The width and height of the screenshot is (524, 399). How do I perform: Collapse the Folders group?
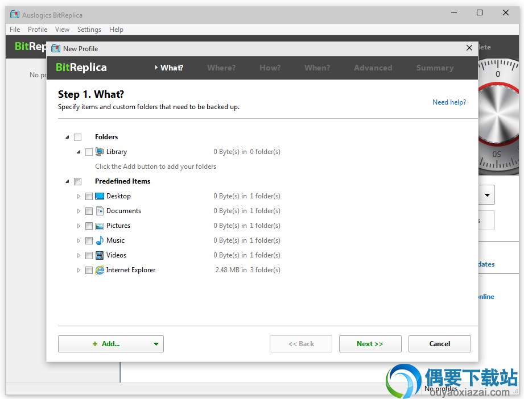click(67, 137)
